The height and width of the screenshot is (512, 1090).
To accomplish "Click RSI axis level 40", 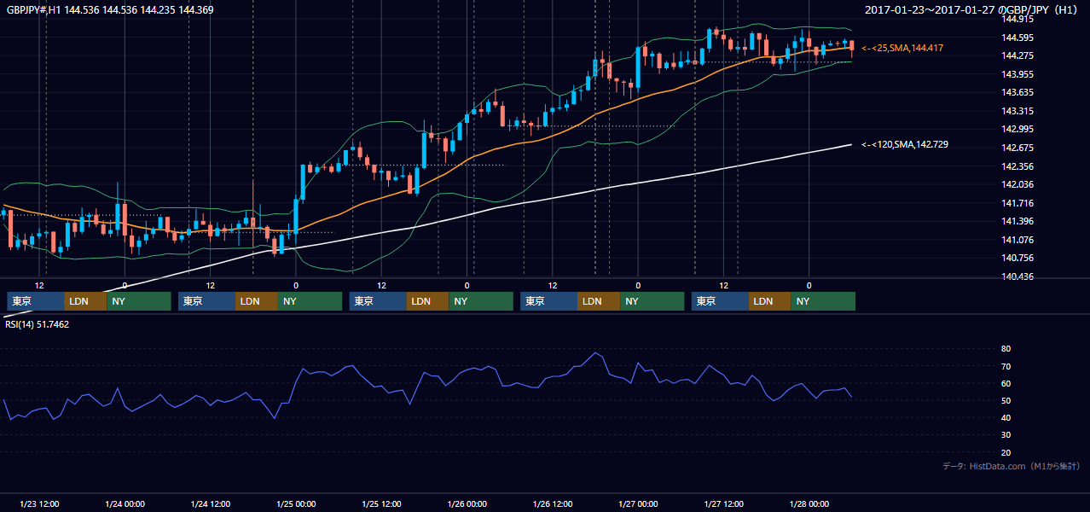I will point(1006,418).
